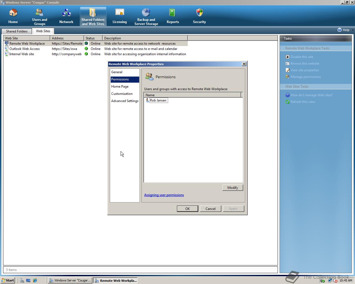This screenshot has height=284, width=355.
Task: Click the Server Manager quick launch icon
Action: (x=22, y=280)
